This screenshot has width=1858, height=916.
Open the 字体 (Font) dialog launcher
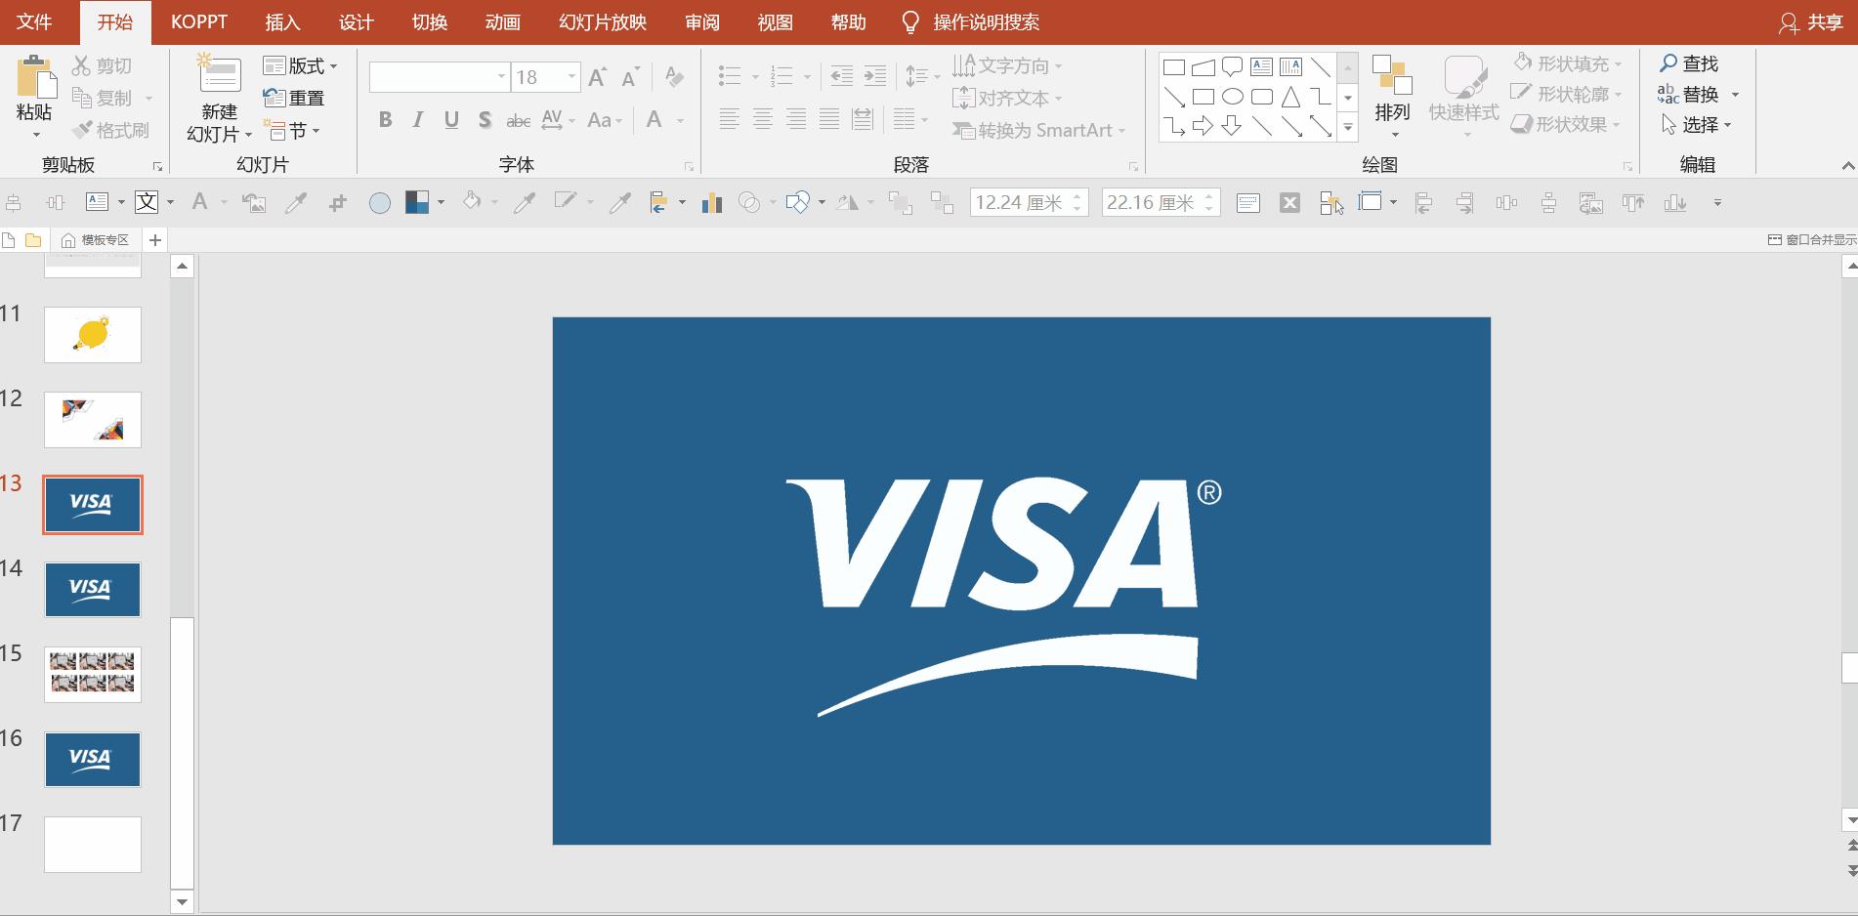click(689, 166)
